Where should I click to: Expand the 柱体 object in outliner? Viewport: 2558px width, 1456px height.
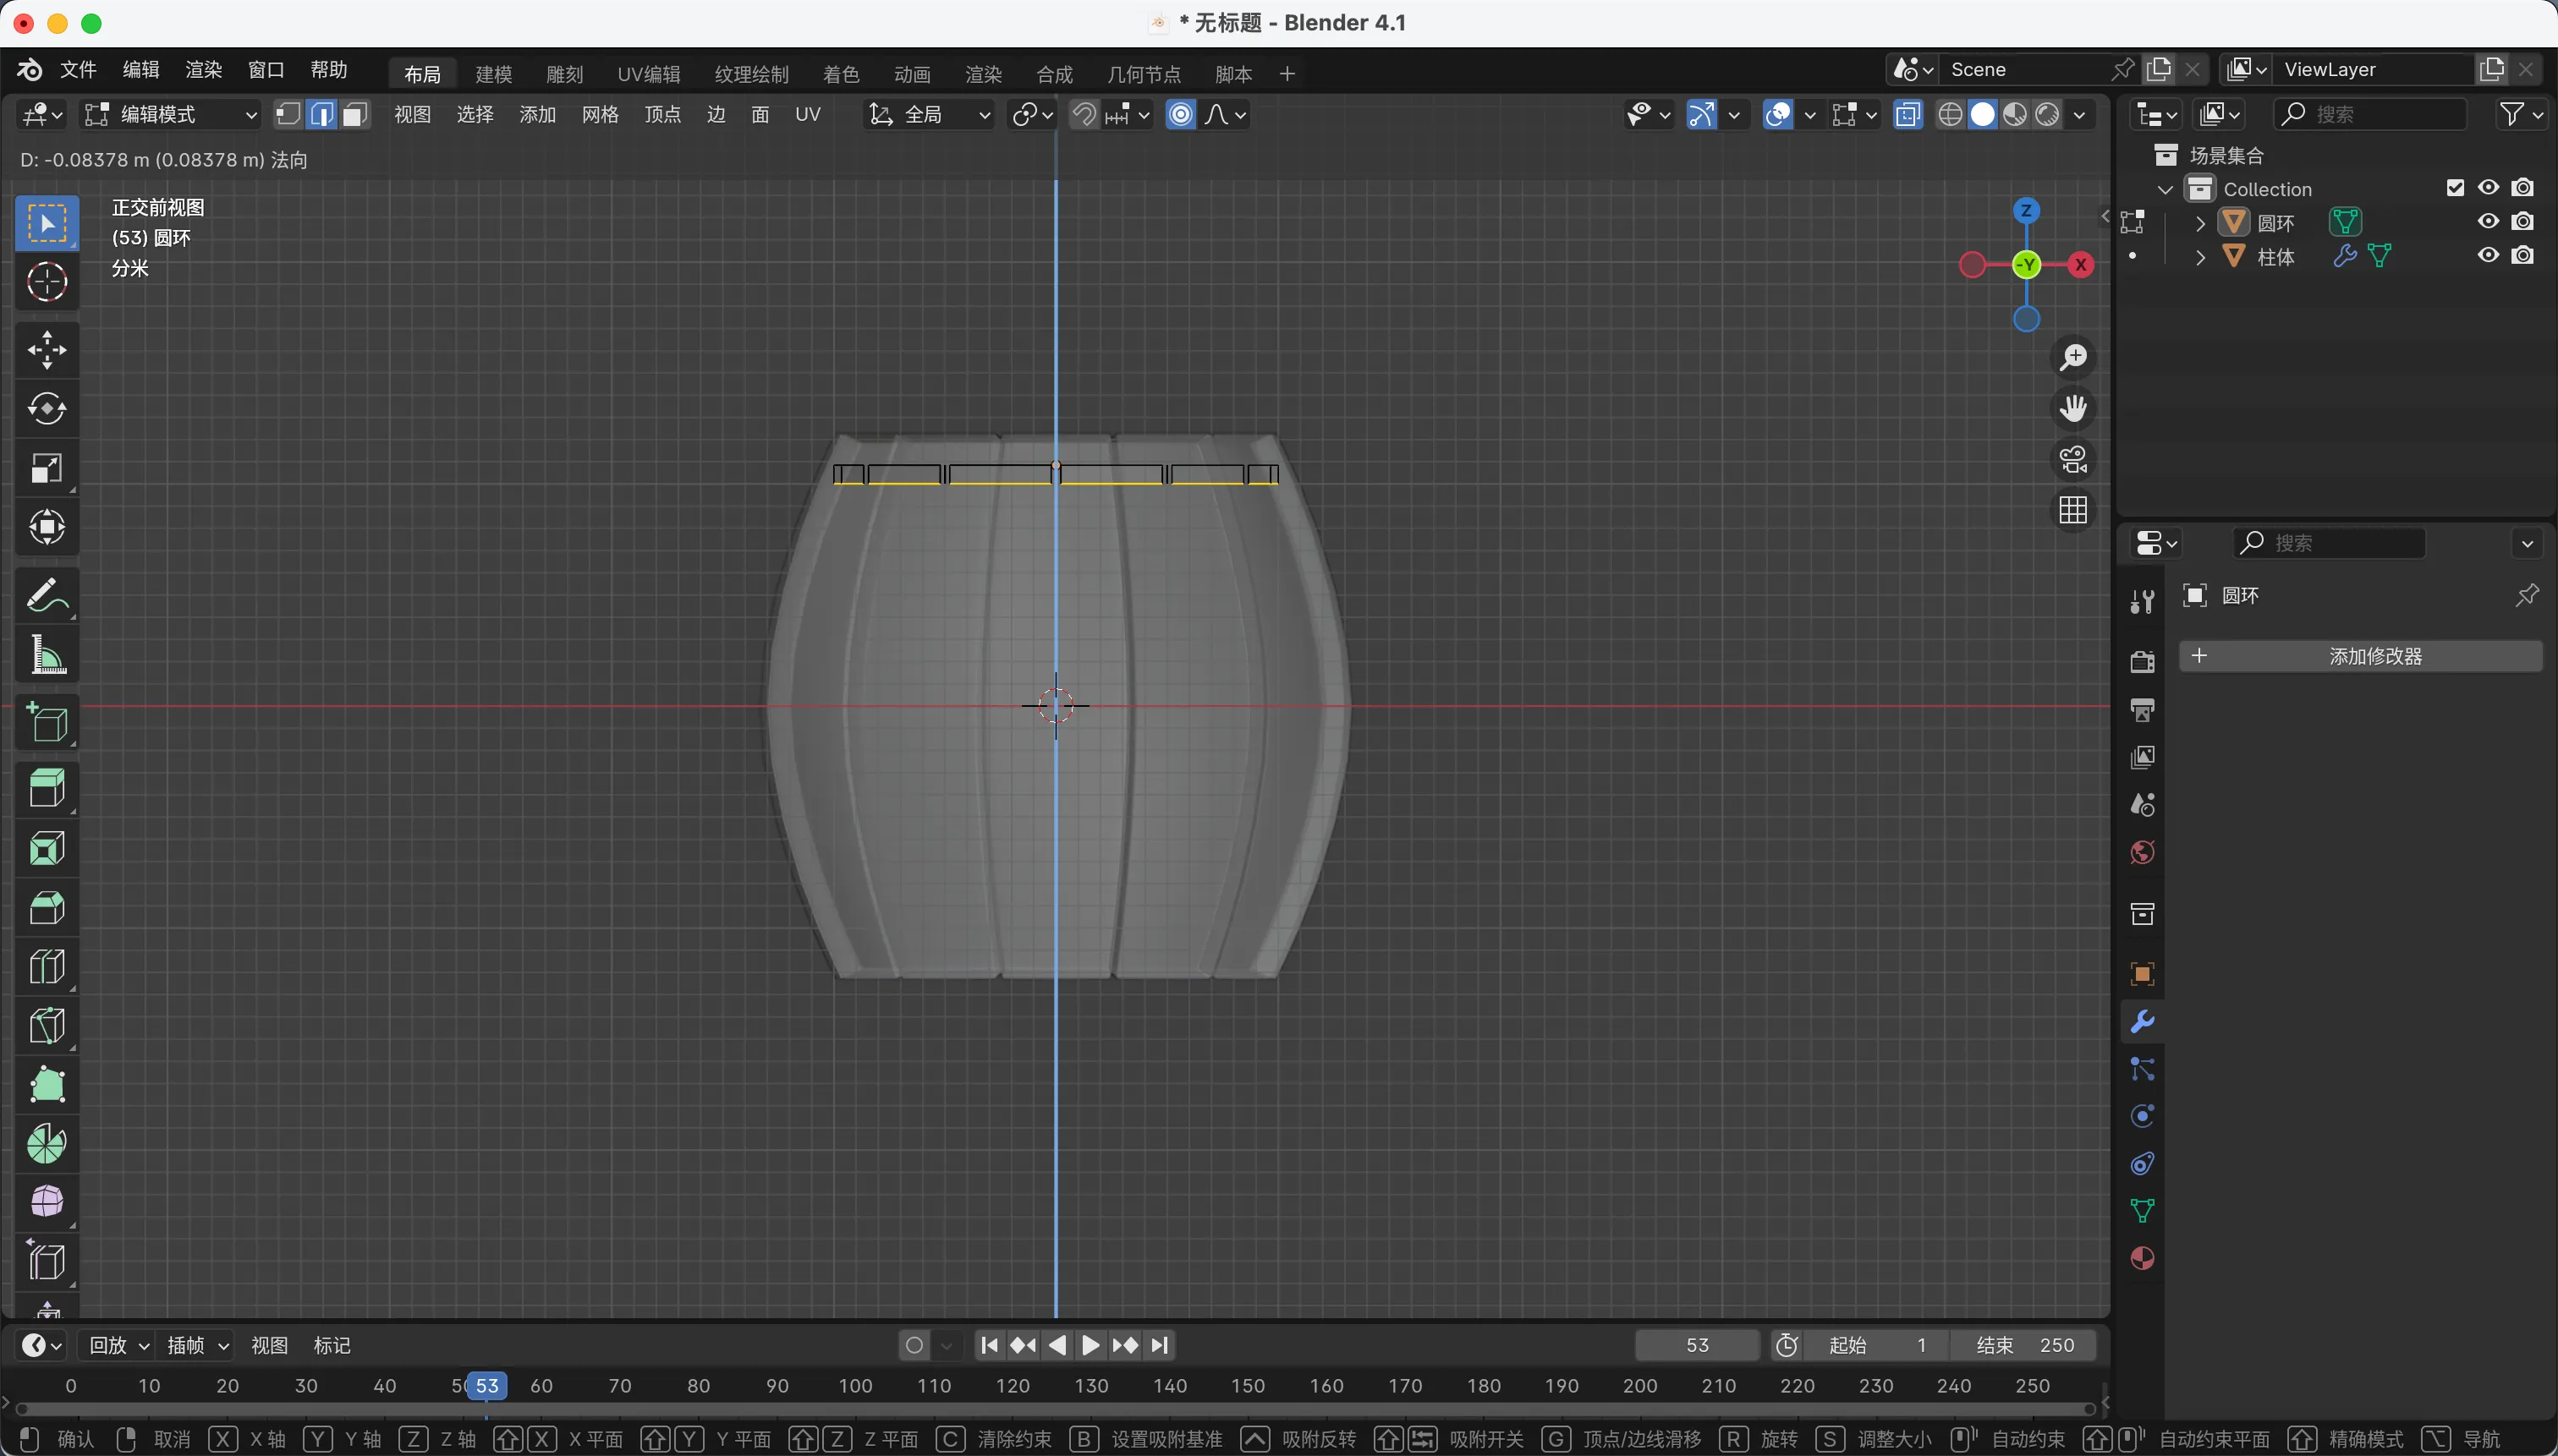[2200, 257]
